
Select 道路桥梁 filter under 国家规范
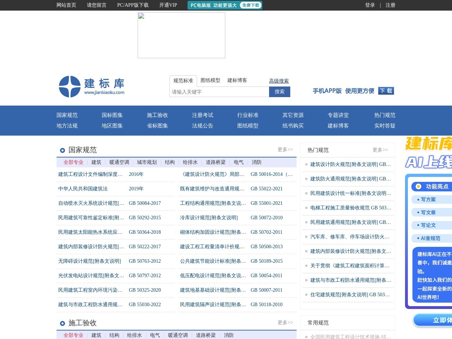pyautogui.click(x=216, y=162)
